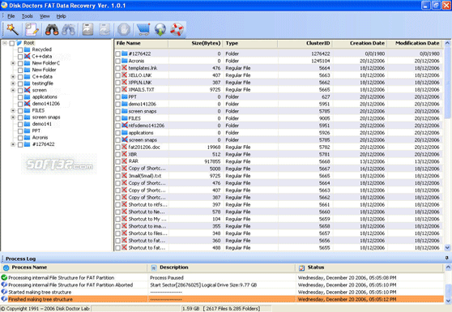Sort by File Name column header
The height and width of the screenshot is (312, 452).
point(141,43)
